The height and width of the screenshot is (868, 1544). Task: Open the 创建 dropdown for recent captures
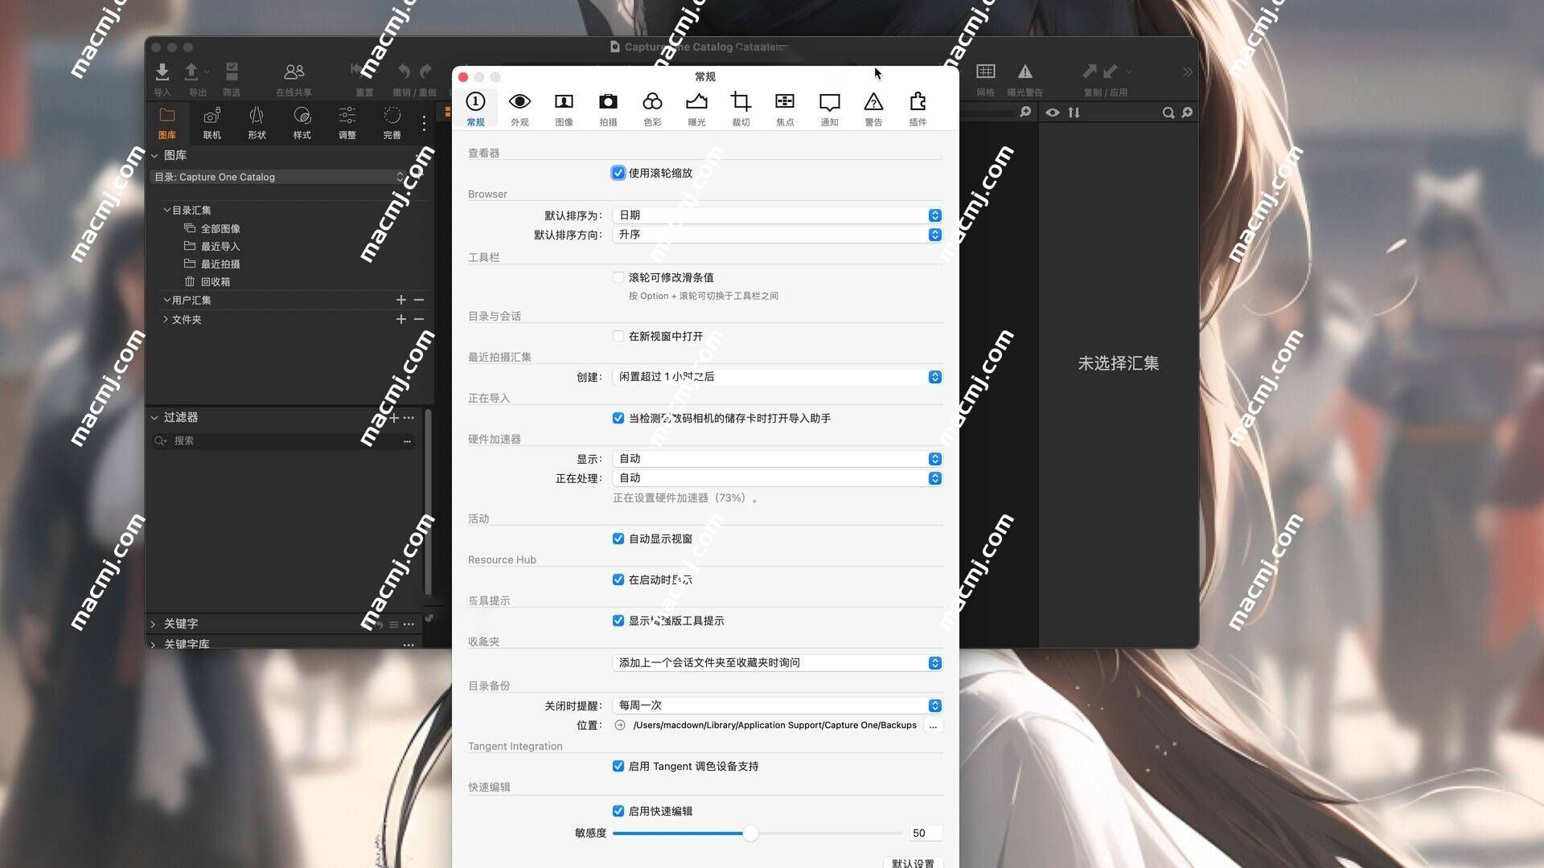[x=777, y=377]
